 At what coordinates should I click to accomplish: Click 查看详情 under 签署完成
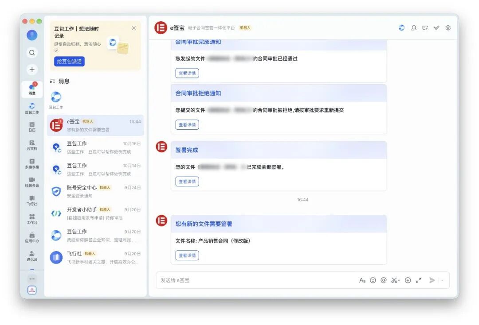pos(187,182)
